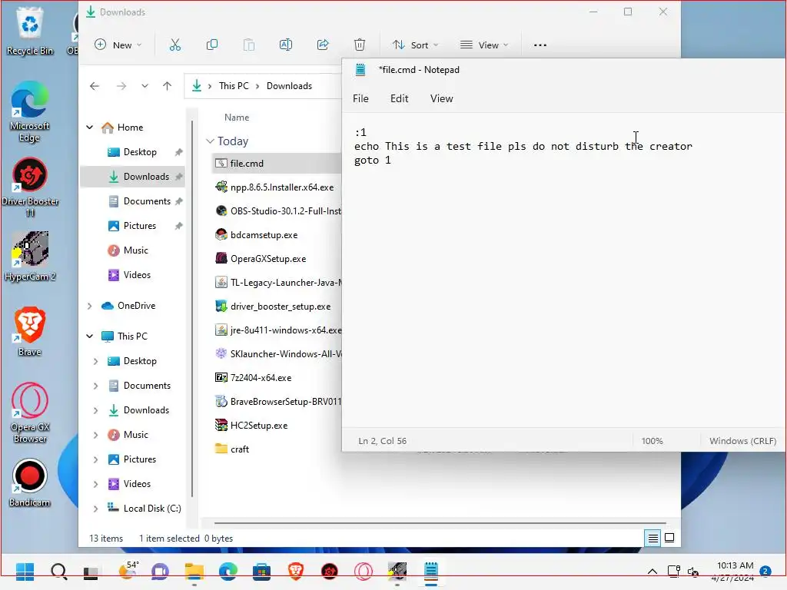Click the Windows Start button on taskbar
This screenshot has width=787, height=590.
point(25,571)
